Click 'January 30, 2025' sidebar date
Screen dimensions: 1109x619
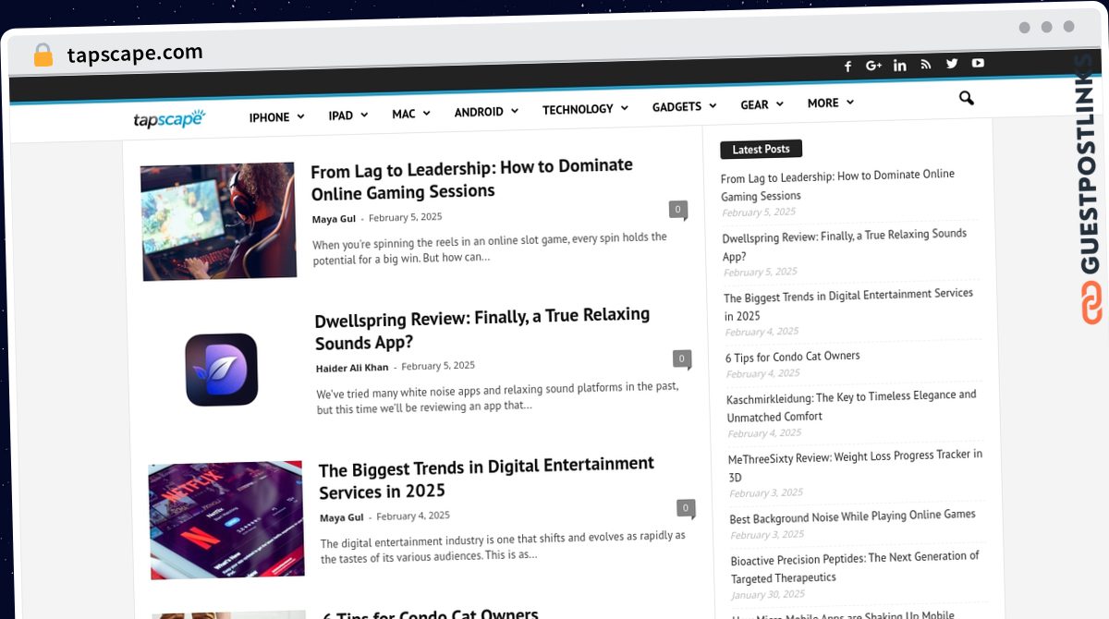pyautogui.click(x=768, y=594)
